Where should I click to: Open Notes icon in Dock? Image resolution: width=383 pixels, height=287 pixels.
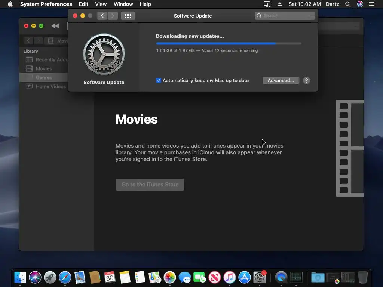[125, 277]
